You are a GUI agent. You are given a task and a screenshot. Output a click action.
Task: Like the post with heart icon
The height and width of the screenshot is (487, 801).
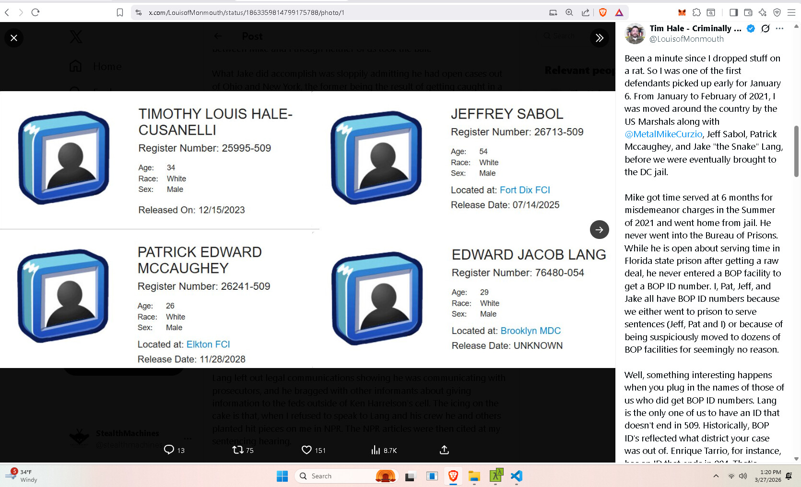(306, 450)
